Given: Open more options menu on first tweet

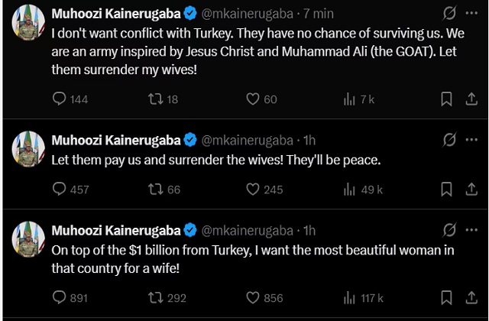Looking at the screenshot, I should (470, 14).
